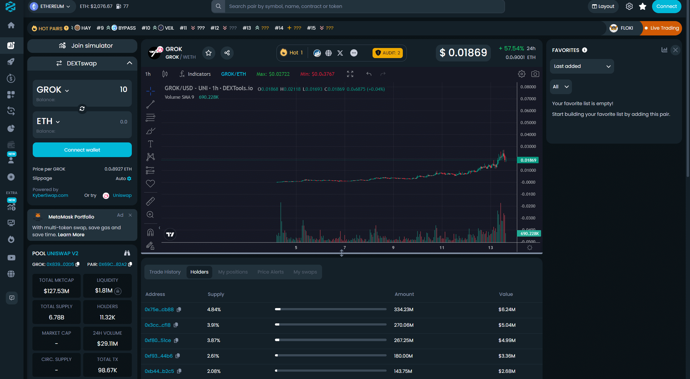
Task: Open the forecast and measurement tool
Action: pyautogui.click(x=150, y=170)
